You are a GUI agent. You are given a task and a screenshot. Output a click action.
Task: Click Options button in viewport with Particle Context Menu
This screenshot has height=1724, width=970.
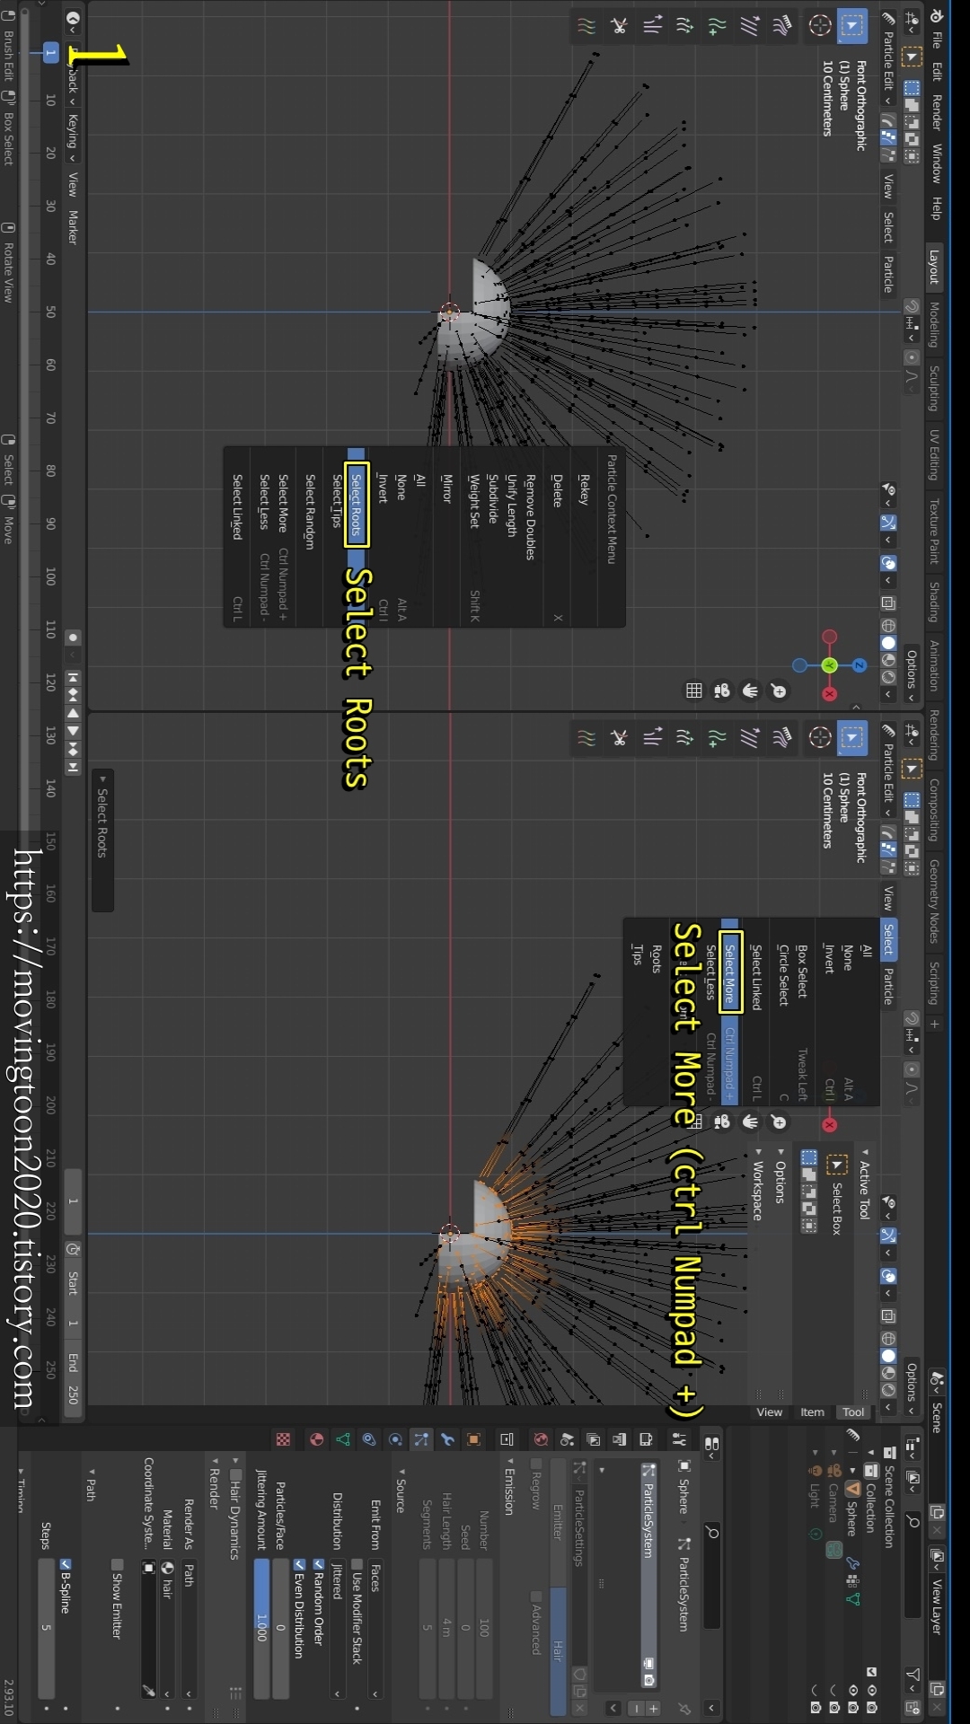(x=912, y=674)
